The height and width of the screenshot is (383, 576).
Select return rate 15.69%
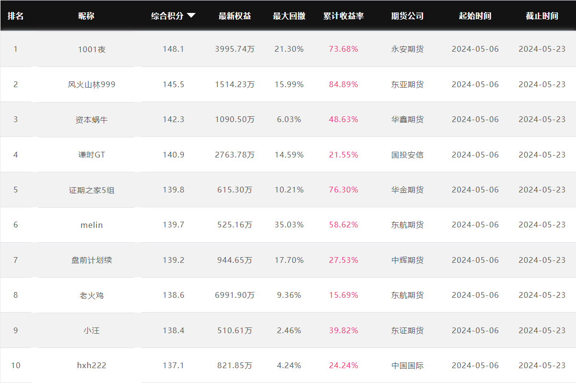pyautogui.click(x=343, y=295)
